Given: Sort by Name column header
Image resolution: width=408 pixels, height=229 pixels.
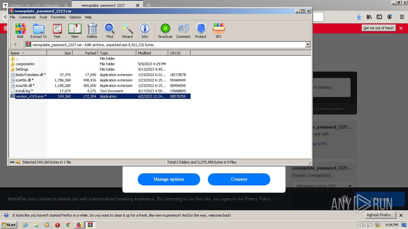Looking at the screenshot, I should 28,53.
